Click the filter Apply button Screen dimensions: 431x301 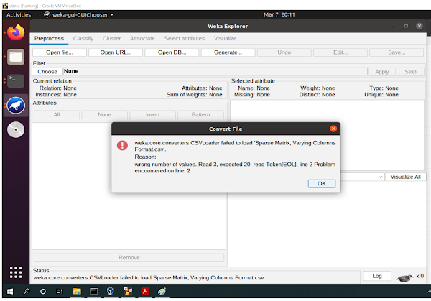tap(382, 72)
